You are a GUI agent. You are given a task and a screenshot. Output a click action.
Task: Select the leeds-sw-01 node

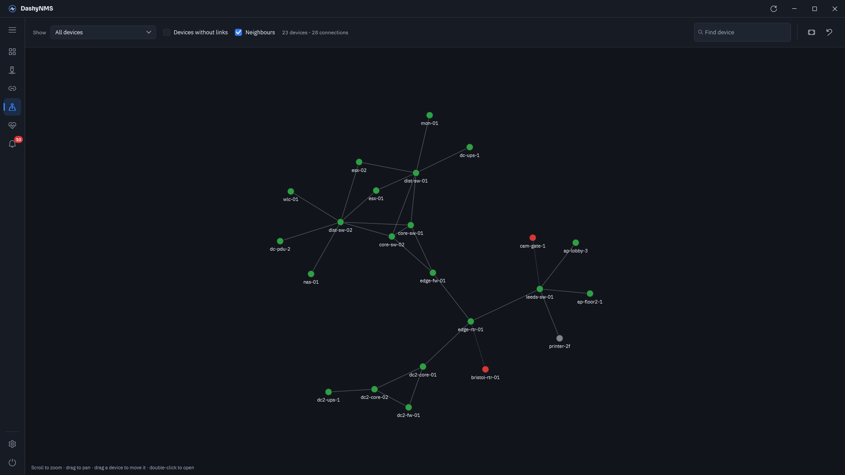(x=540, y=289)
